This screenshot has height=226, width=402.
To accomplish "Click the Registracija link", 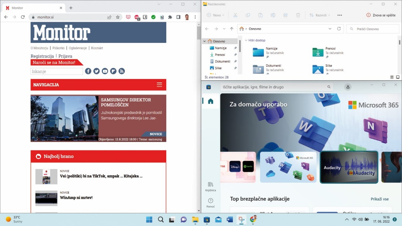I will 42,56.
